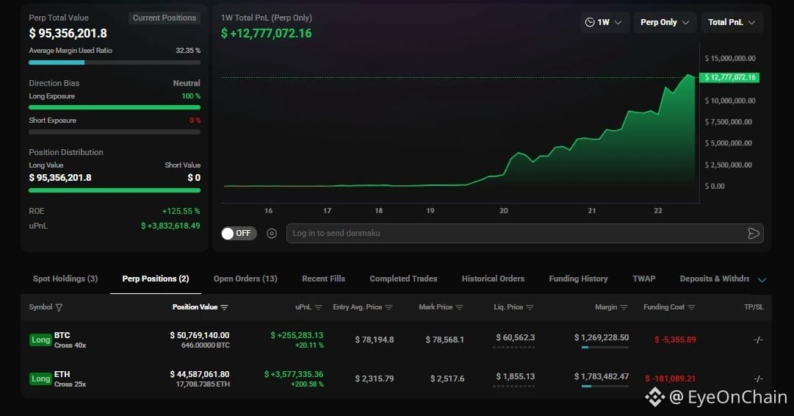Viewport: 794px width, 416px height.
Task: Click the BTC symbol name
Action: pos(62,335)
